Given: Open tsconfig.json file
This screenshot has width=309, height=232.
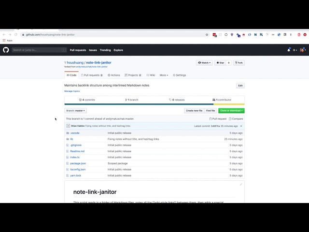Looking at the screenshot, I should point(78,170).
